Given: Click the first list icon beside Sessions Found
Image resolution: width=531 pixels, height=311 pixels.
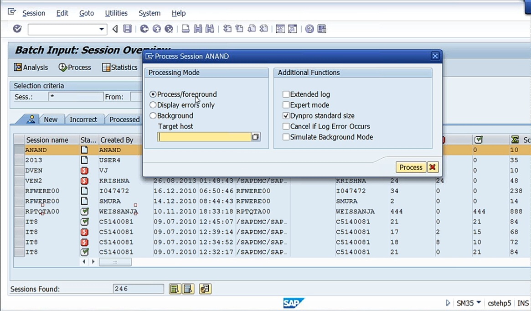Looking at the screenshot, I should 175,289.
